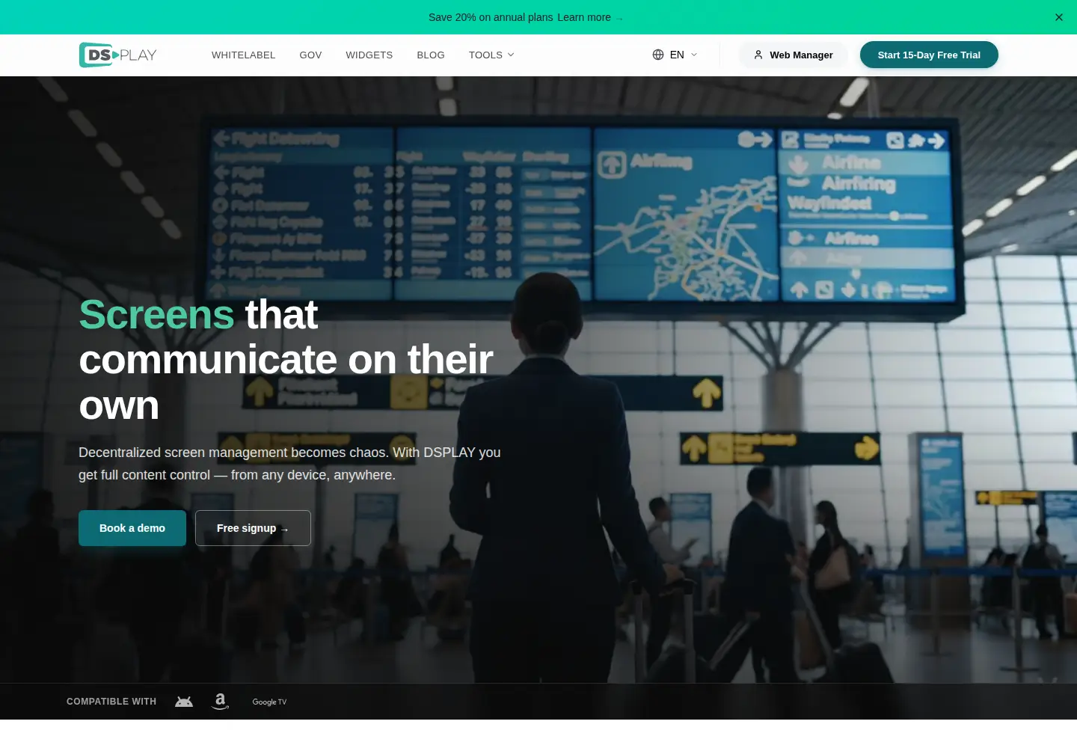This screenshot has height=748, width=1077.
Task: Click the "COMPATIBLE WITH" label
Action: (x=111, y=702)
